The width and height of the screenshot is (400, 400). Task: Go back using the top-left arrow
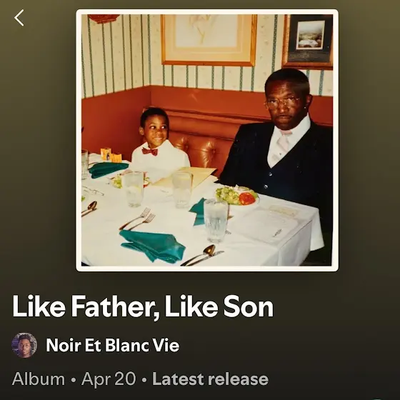(x=19, y=18)
